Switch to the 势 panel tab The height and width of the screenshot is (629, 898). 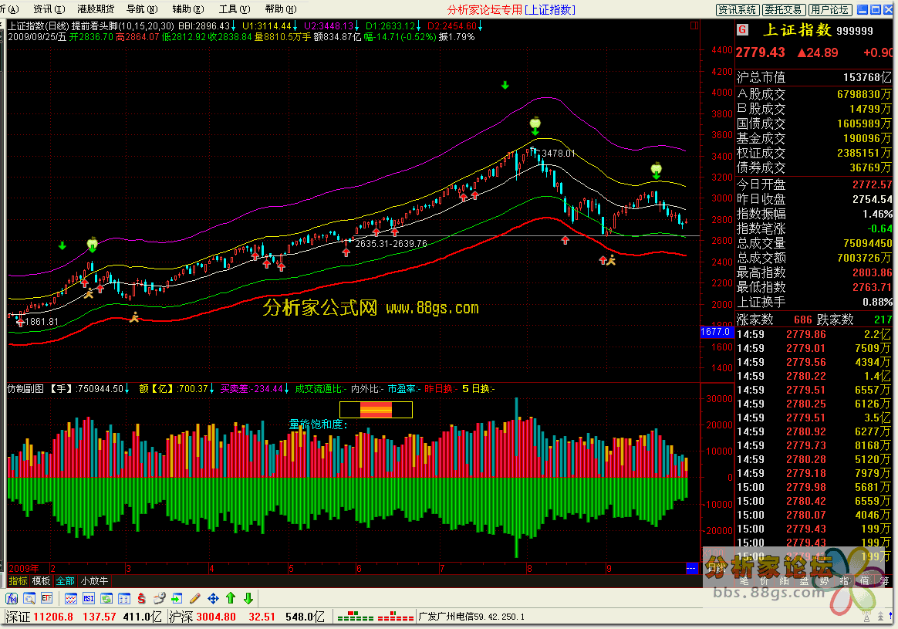coord(825,581)
